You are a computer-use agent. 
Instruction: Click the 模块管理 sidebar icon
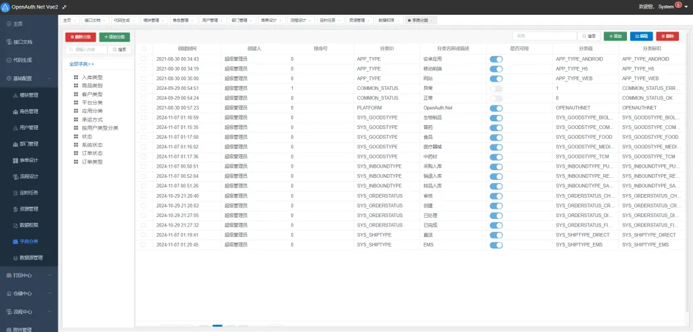[x=15, y=95]
